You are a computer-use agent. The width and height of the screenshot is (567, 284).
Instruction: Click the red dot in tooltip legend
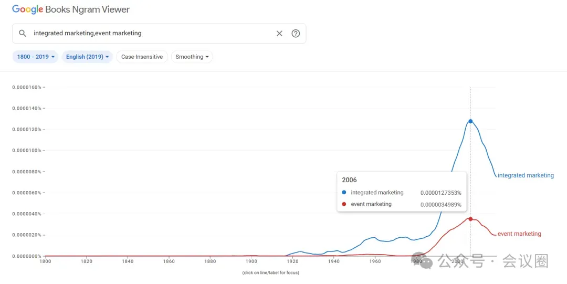[x=344, y=204]
